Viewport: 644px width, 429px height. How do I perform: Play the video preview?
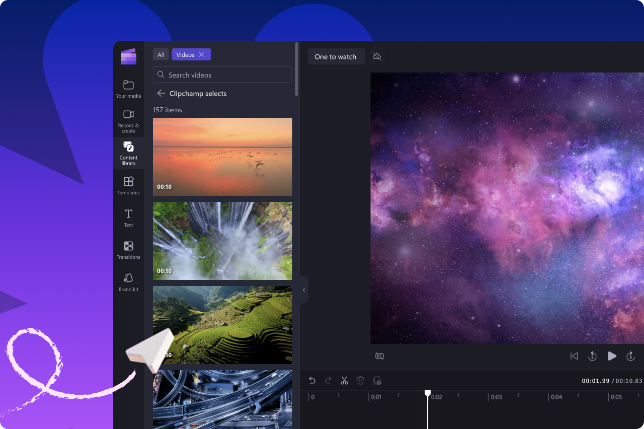point(612,356)
